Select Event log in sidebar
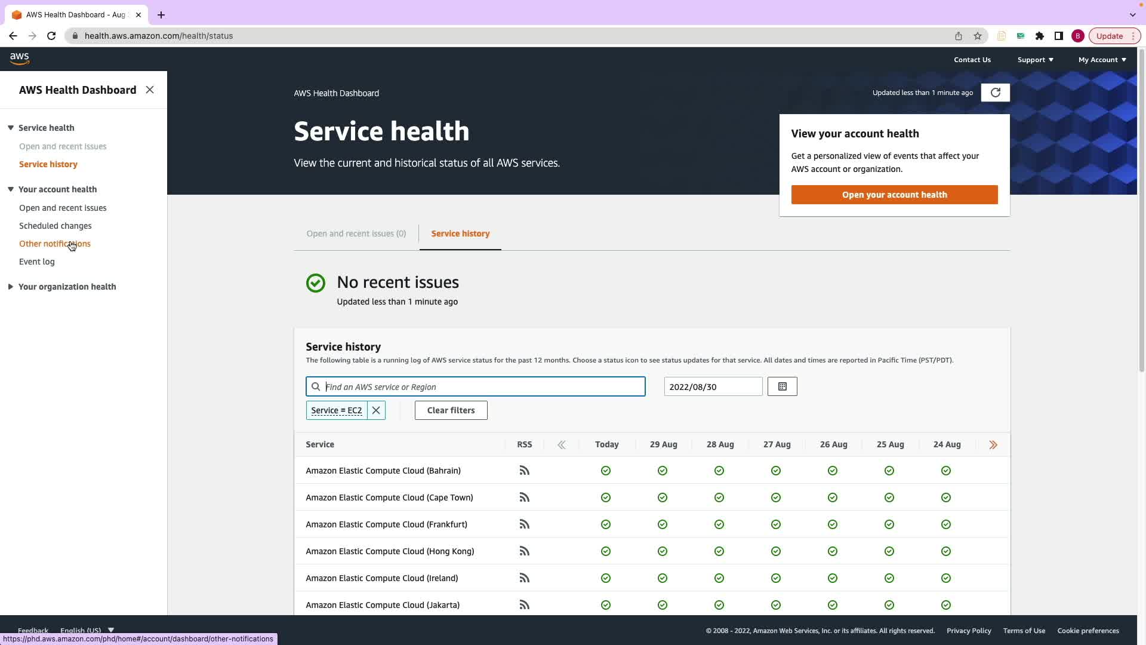Image resolution: width=1146 pixels, height=645 pixels. point(36,262)
